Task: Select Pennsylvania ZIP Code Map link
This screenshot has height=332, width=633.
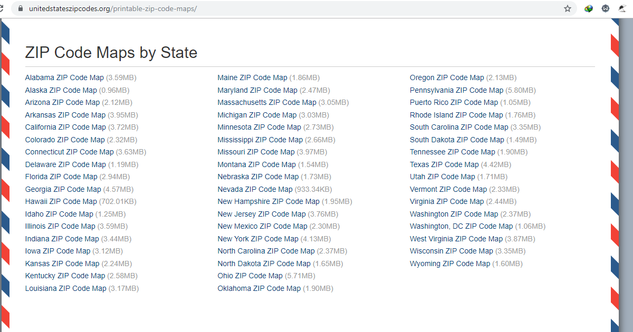Action: pyautogui.click(x=456, y=90)
